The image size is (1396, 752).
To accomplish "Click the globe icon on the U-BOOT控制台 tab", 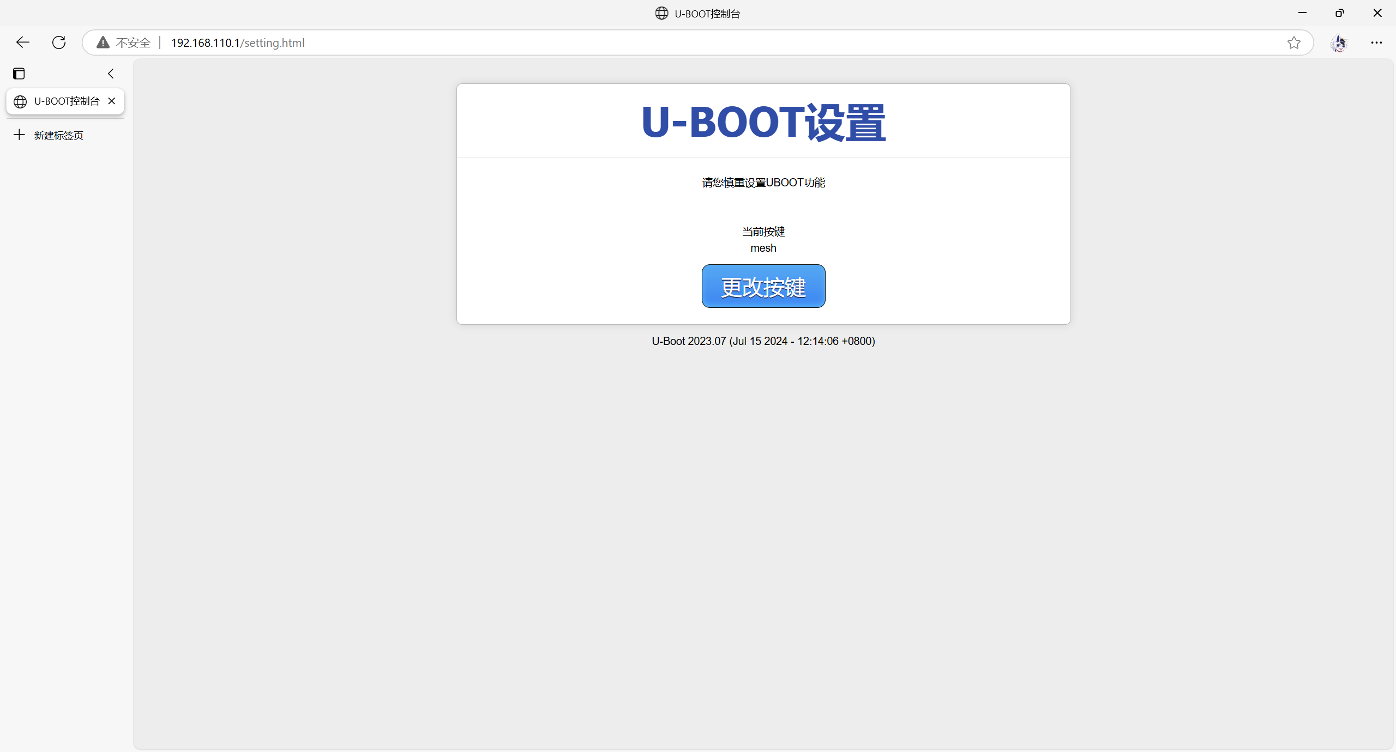I will (x=21, y=101).
